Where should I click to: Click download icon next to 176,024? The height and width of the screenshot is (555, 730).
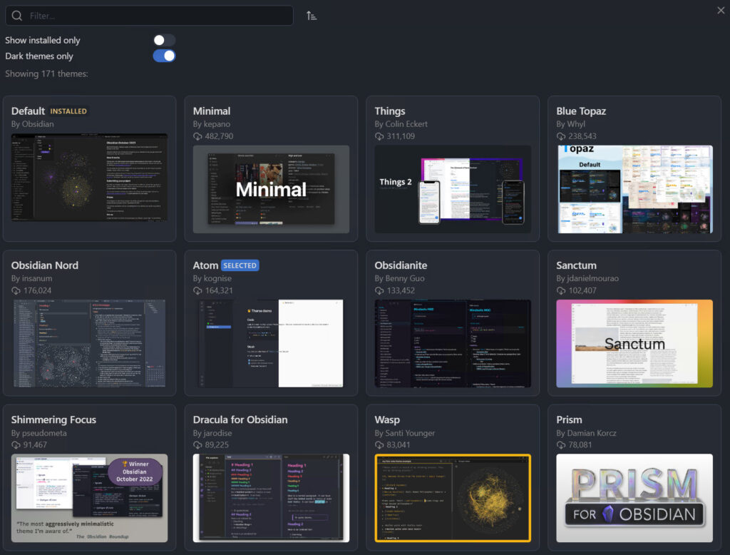point(16,291)
